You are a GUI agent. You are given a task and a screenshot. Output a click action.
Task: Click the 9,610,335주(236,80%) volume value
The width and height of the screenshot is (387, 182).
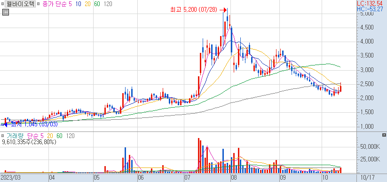[x=29, y=142]
